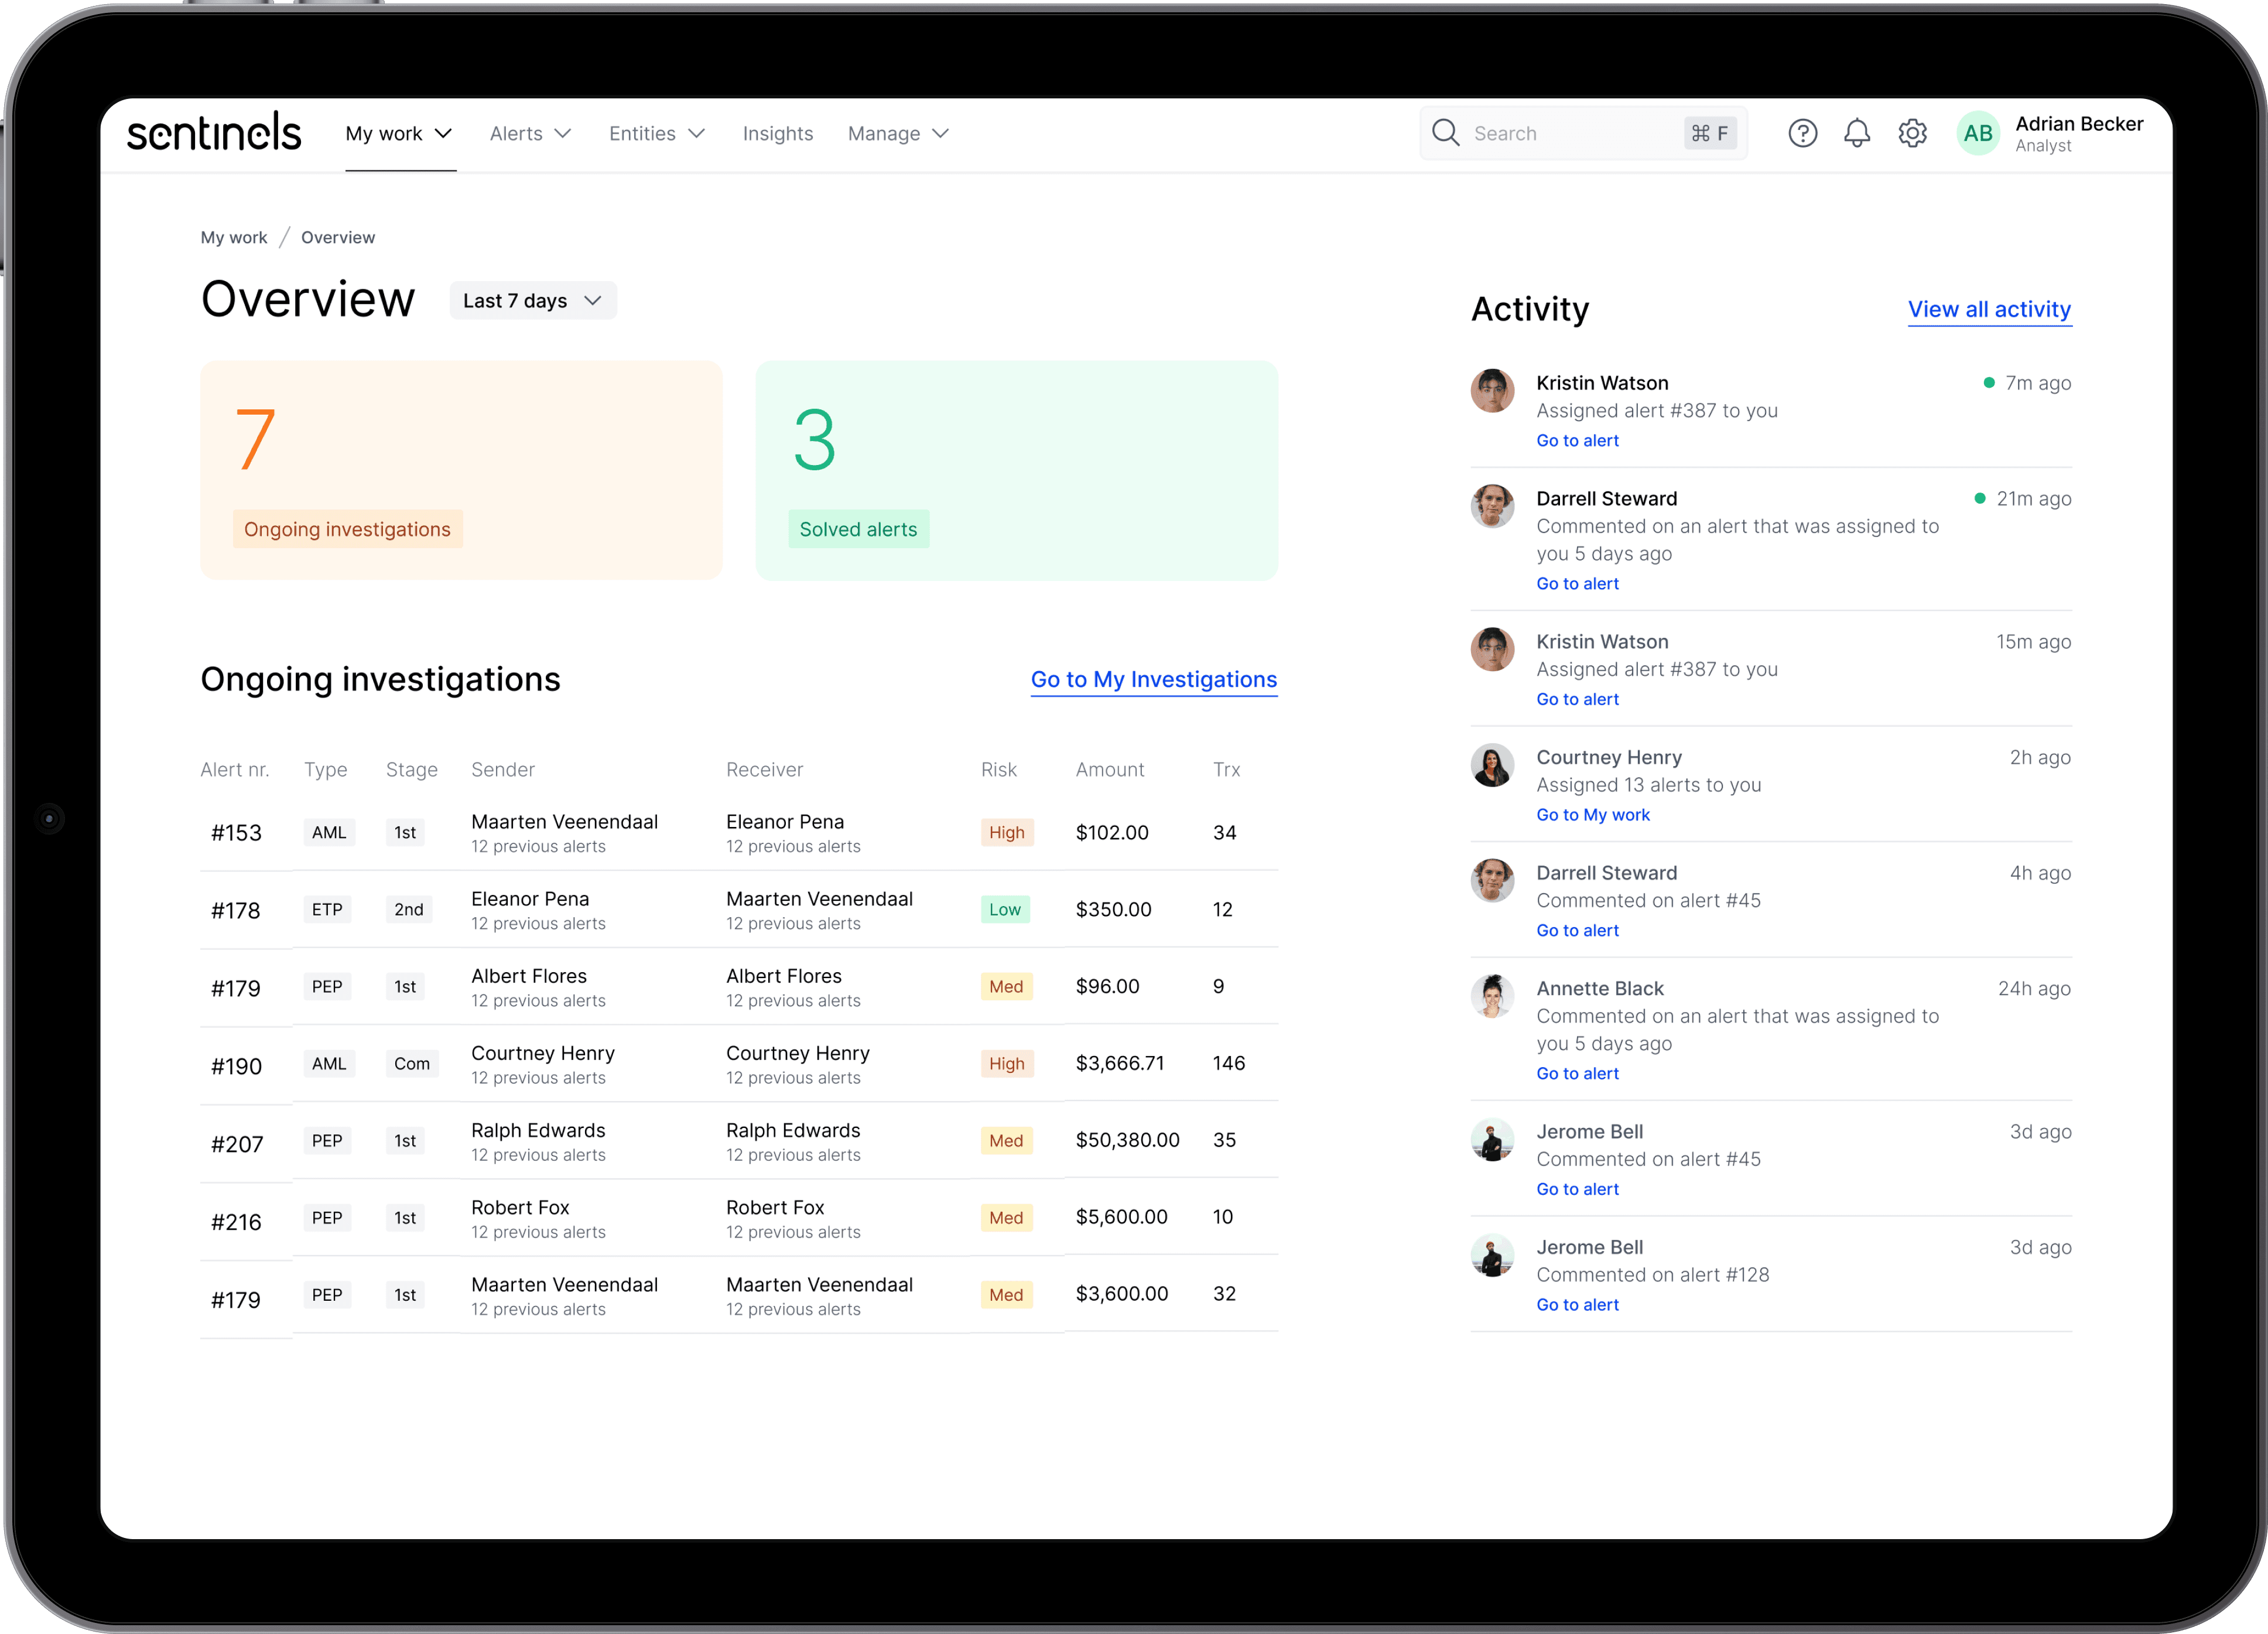Expand the Entities navigation dropdown
Image resolution: width=2268 pixels, height=1634 pixels.
tap(657, 133)
